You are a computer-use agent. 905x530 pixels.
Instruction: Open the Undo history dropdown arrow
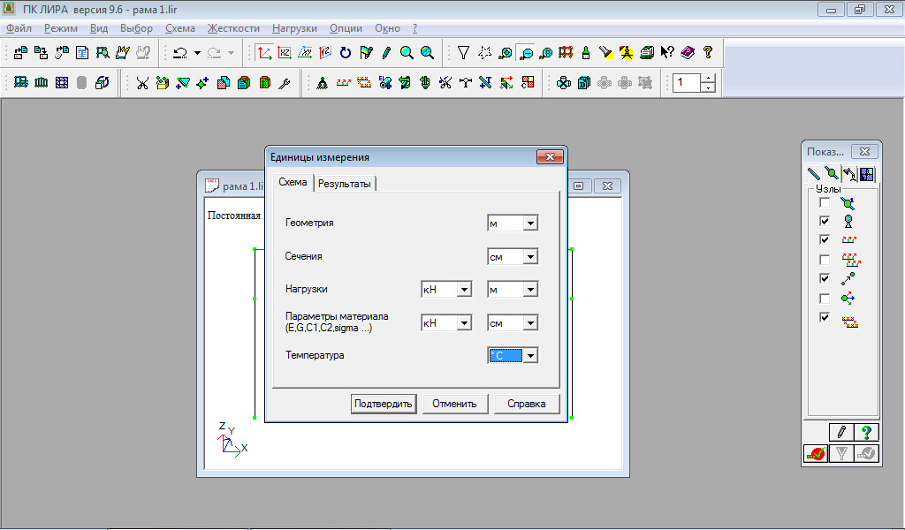point(197,53)
